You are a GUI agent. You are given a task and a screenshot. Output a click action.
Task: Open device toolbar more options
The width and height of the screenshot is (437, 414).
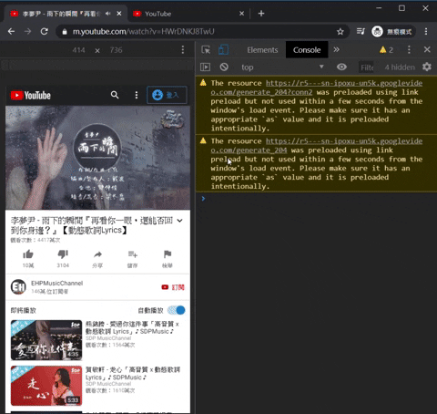(183, 50)
